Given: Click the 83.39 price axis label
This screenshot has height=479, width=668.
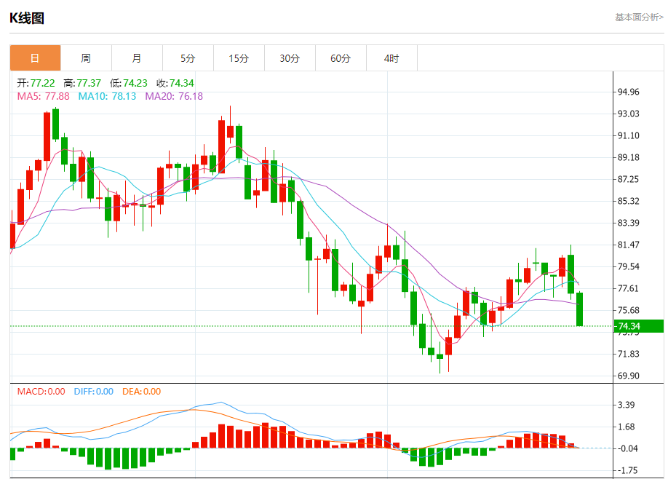Looking at the screenshot, I should click(629, 223).
